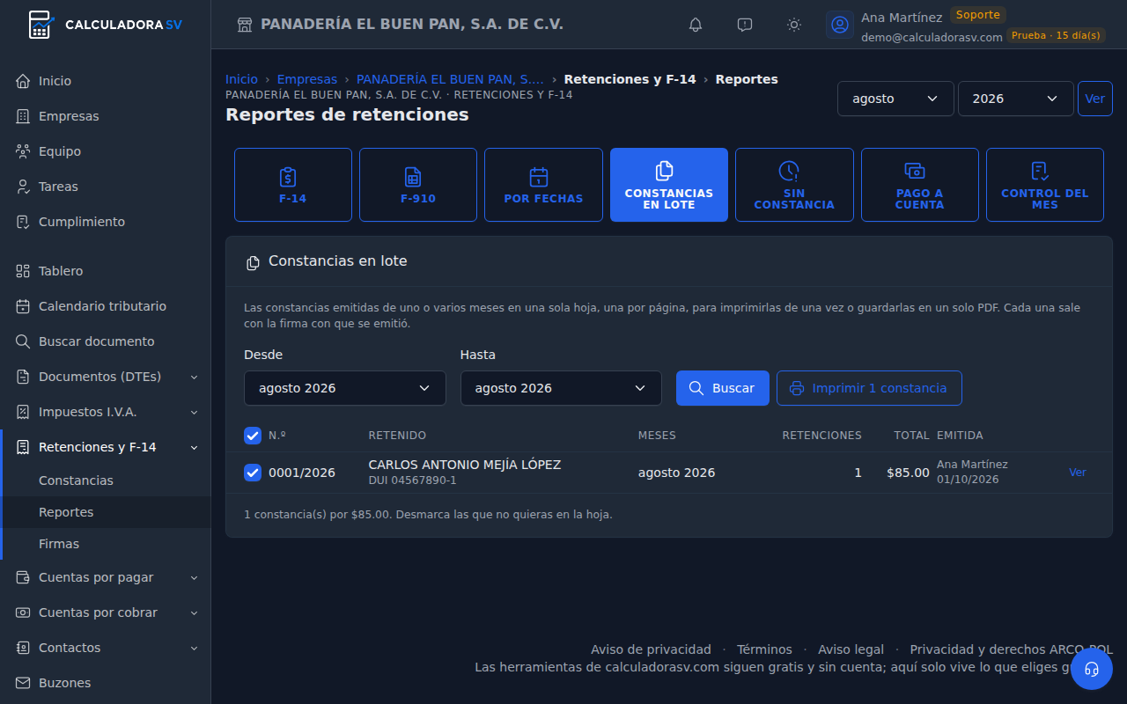Screen dimensions: 1127x704
Task: Open the Sin Constancia tab
Action: point(794,185)
